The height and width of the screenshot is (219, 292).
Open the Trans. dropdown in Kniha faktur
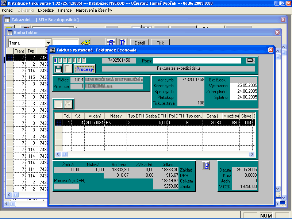pyautogui.click(x=47, y=43)
